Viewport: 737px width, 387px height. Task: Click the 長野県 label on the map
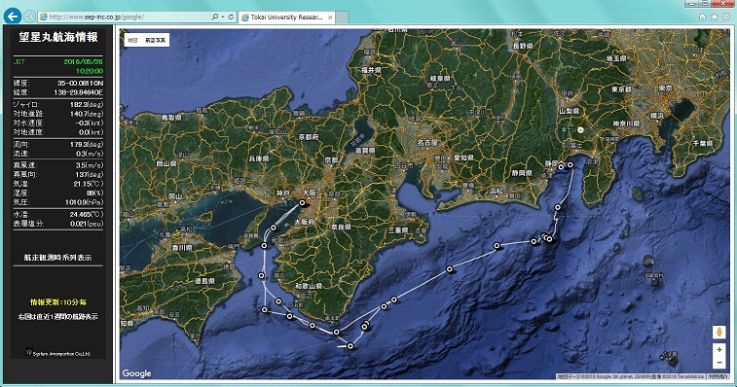tap(523, 46)
